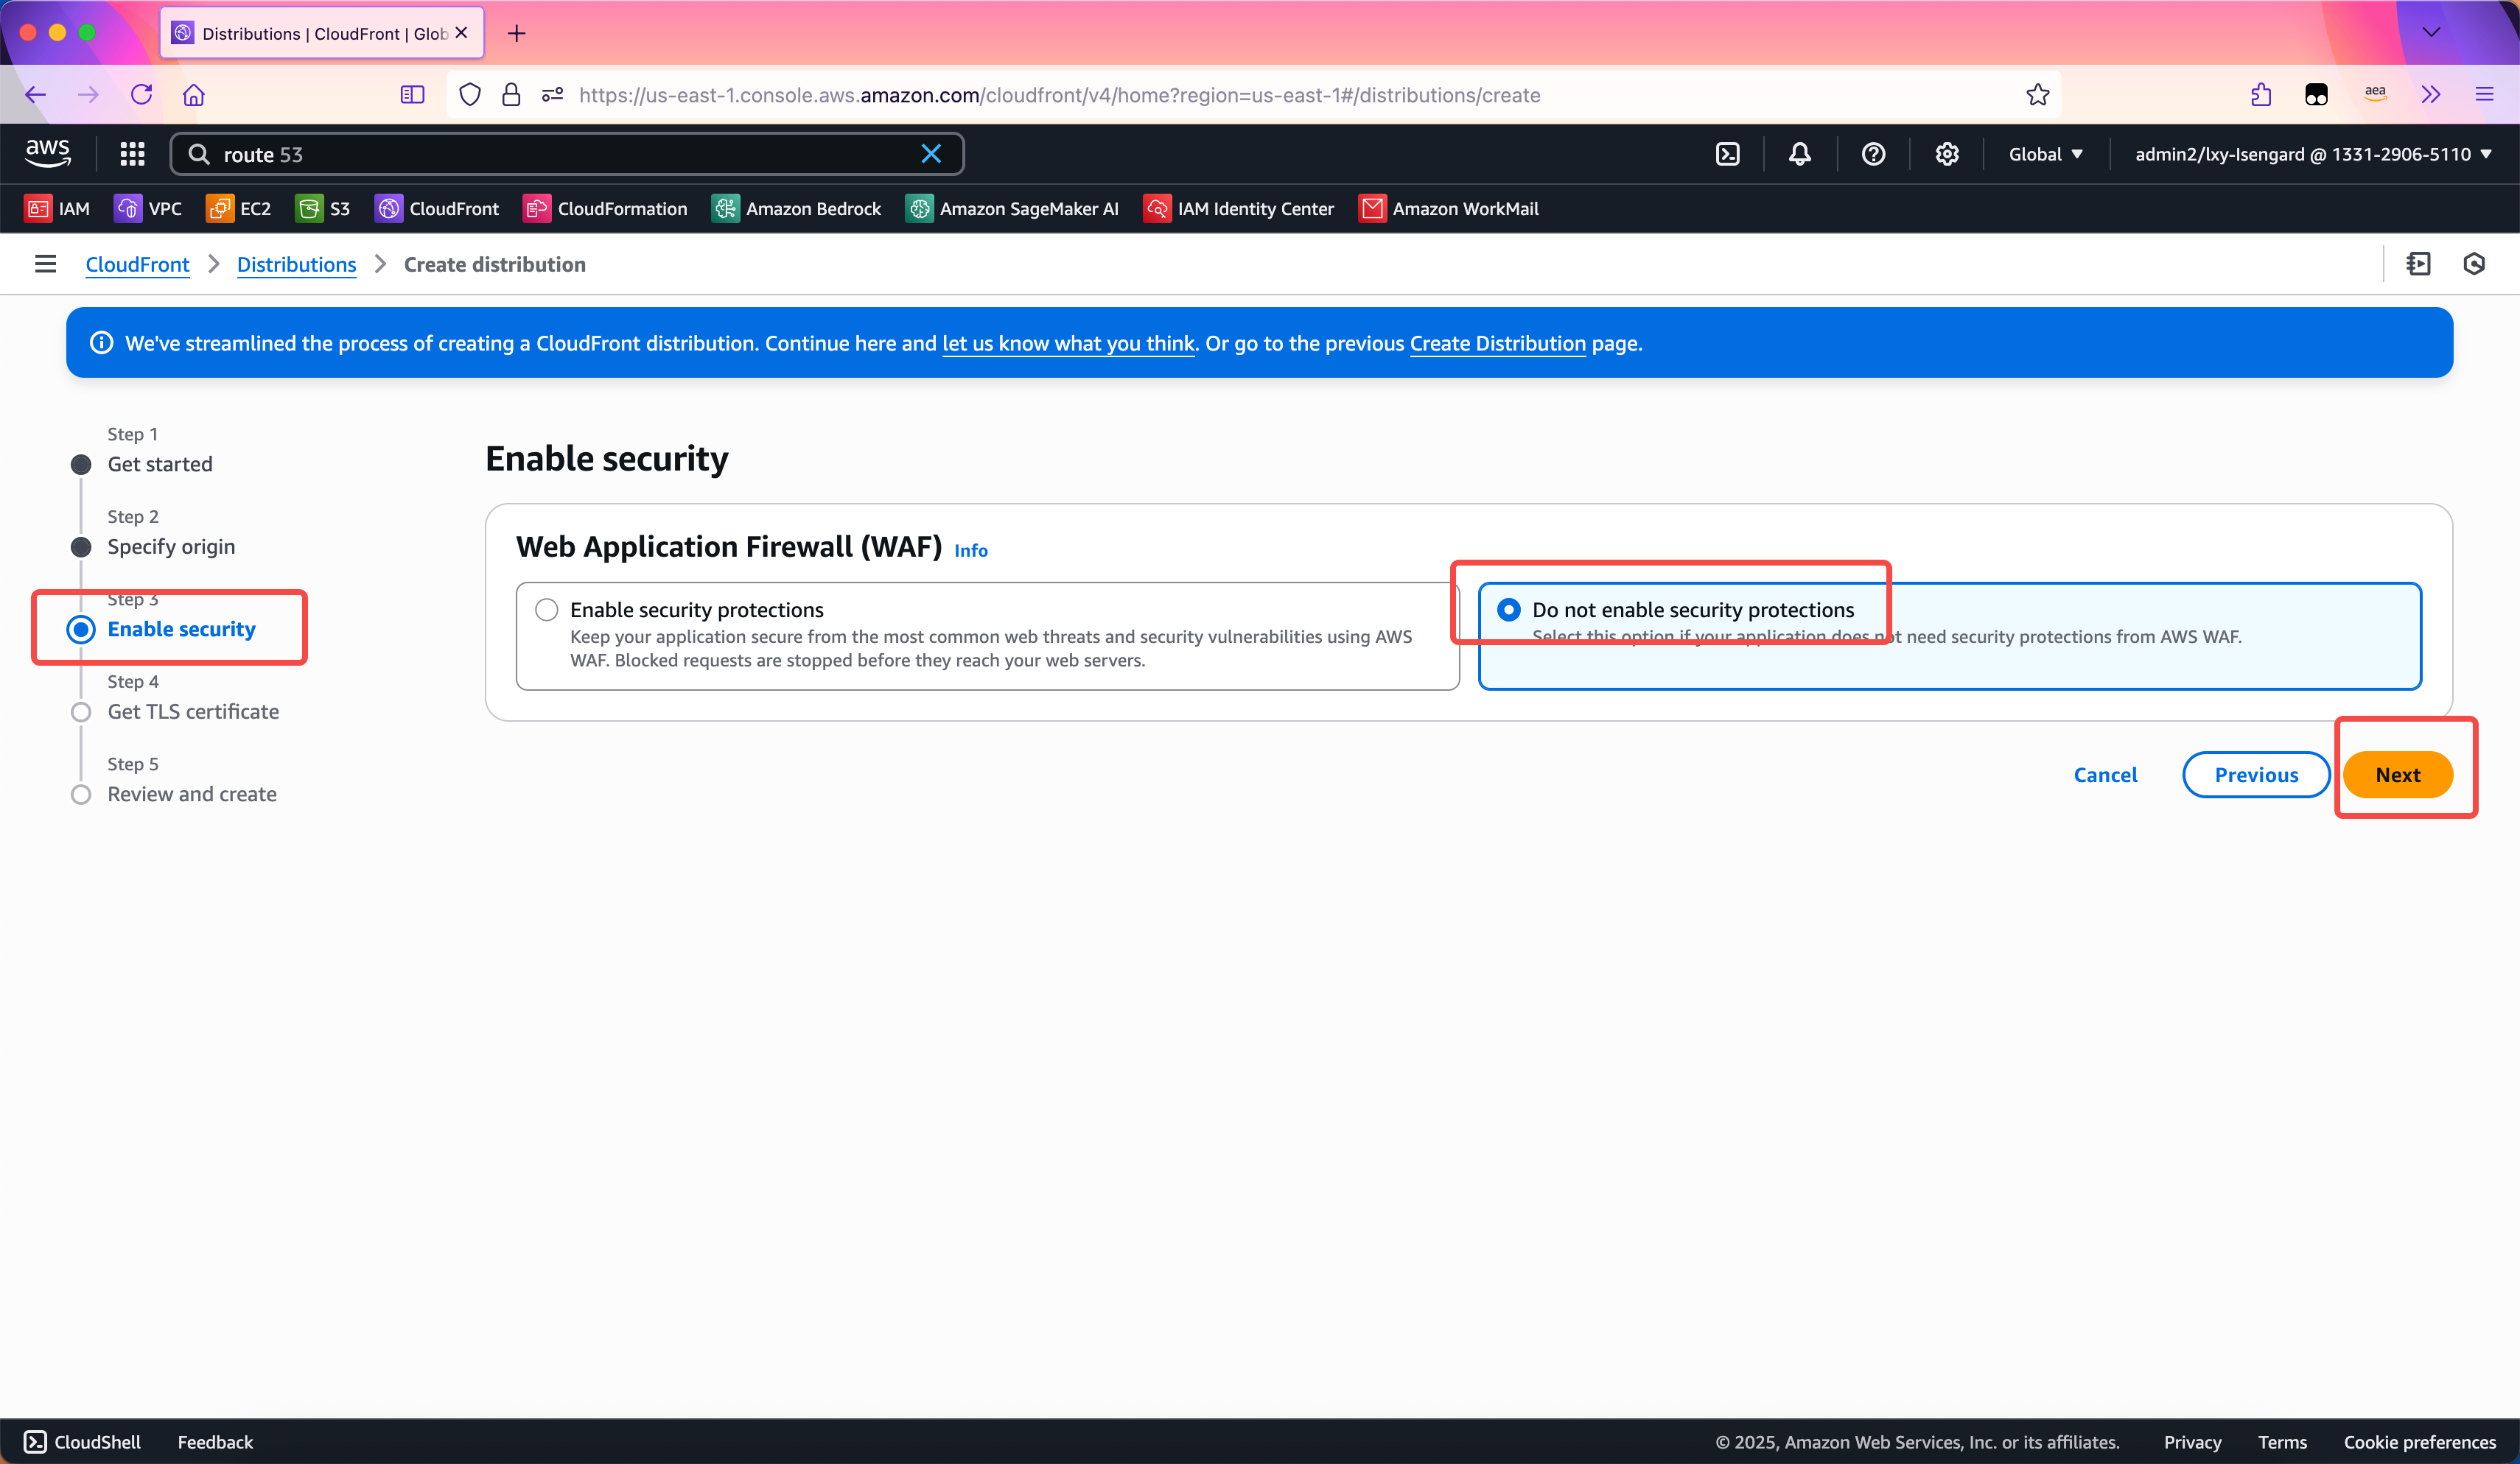Click the Amazon extension icon in browser toolbar
2520x1464 pixels.
pos(2374,95)
